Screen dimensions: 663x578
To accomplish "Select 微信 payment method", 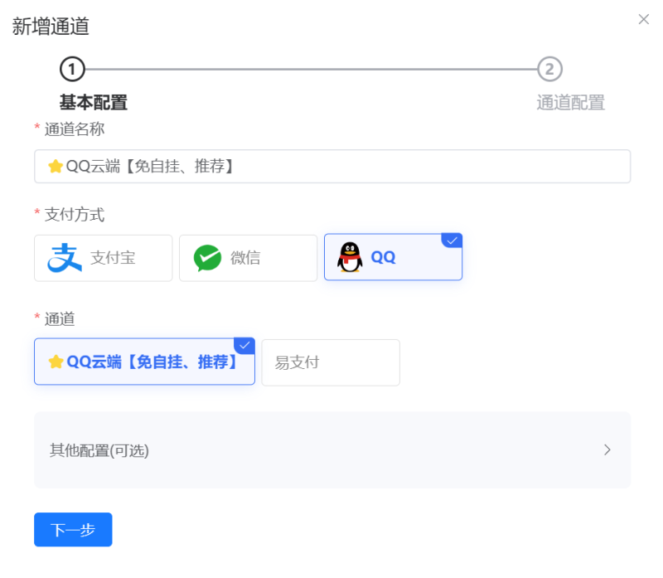I will 248,258.
